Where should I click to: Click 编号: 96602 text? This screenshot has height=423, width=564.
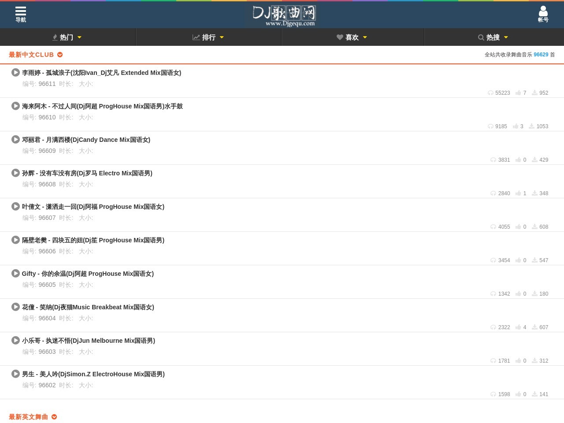(x=39, y=385)
